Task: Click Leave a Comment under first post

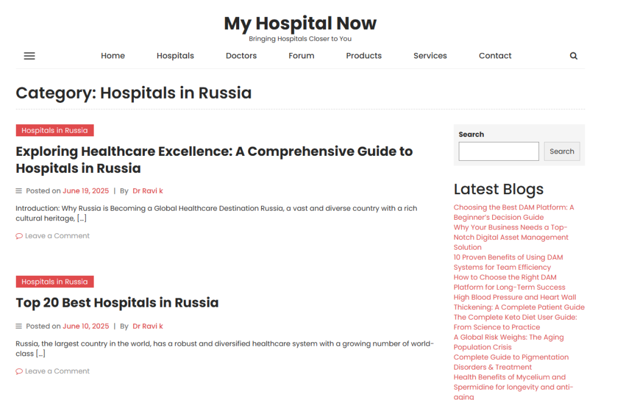Action: (x=57, y=236)
